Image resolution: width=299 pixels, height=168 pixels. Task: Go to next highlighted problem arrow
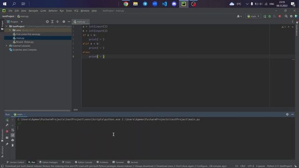click(292, 27)
